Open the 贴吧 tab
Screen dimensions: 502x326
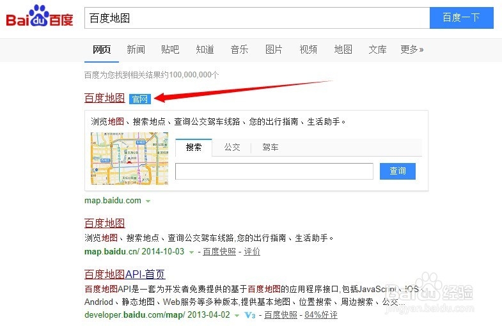[x=170, y=50]
